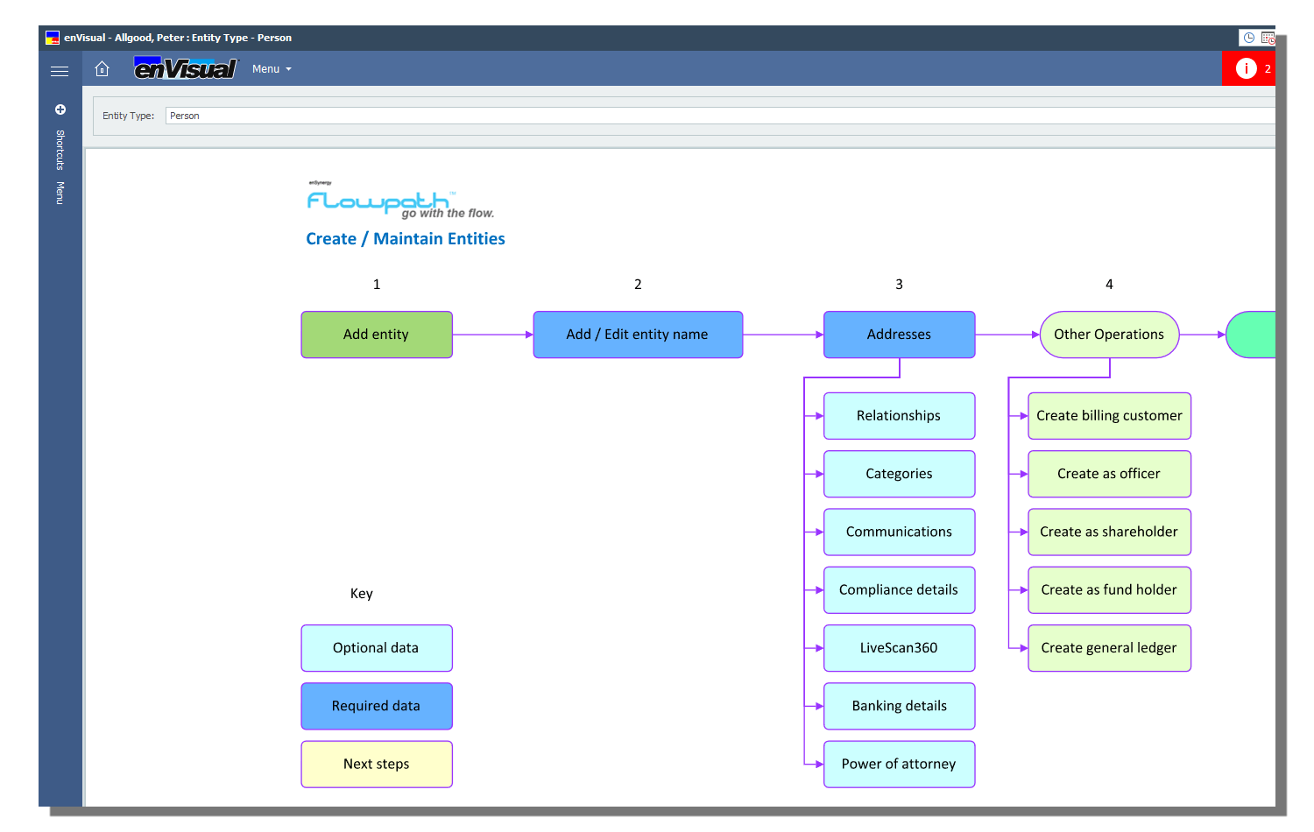This screenshot has width=1314, height=832.
Task: Open the blue clock icon
Action: 1249,38
